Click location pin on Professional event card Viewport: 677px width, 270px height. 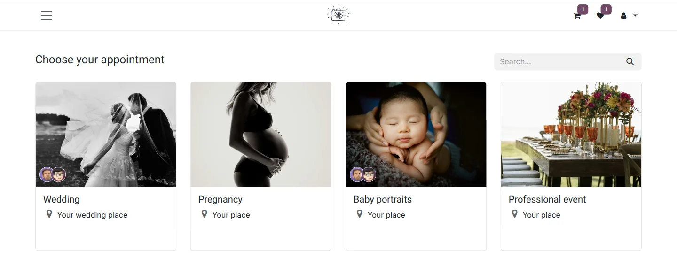[514, 214]
